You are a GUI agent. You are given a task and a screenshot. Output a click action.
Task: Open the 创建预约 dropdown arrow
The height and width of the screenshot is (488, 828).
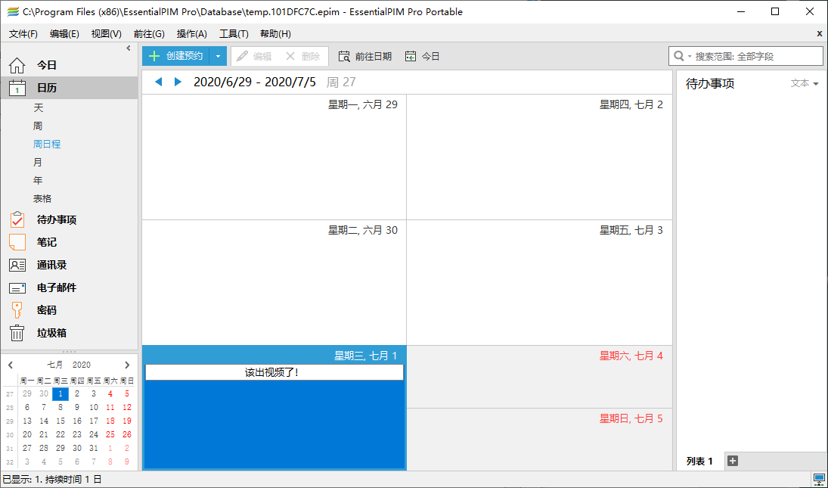point(218,55)
